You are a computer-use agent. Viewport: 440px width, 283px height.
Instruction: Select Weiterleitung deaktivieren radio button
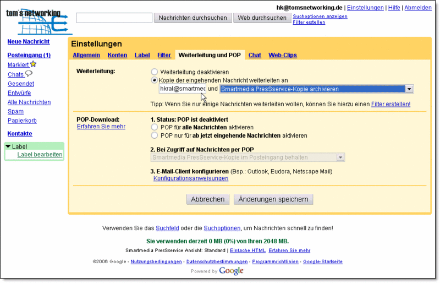(155, 72)
